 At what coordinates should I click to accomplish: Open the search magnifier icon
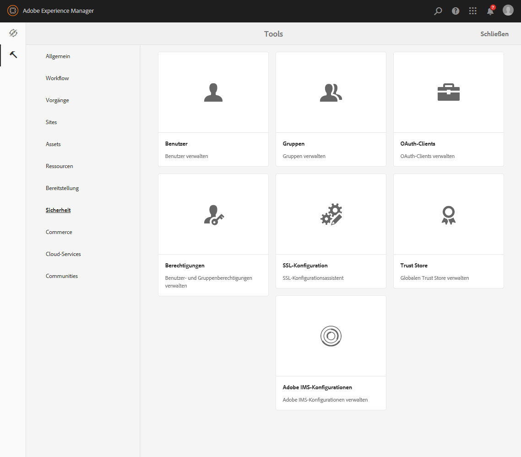438,11
